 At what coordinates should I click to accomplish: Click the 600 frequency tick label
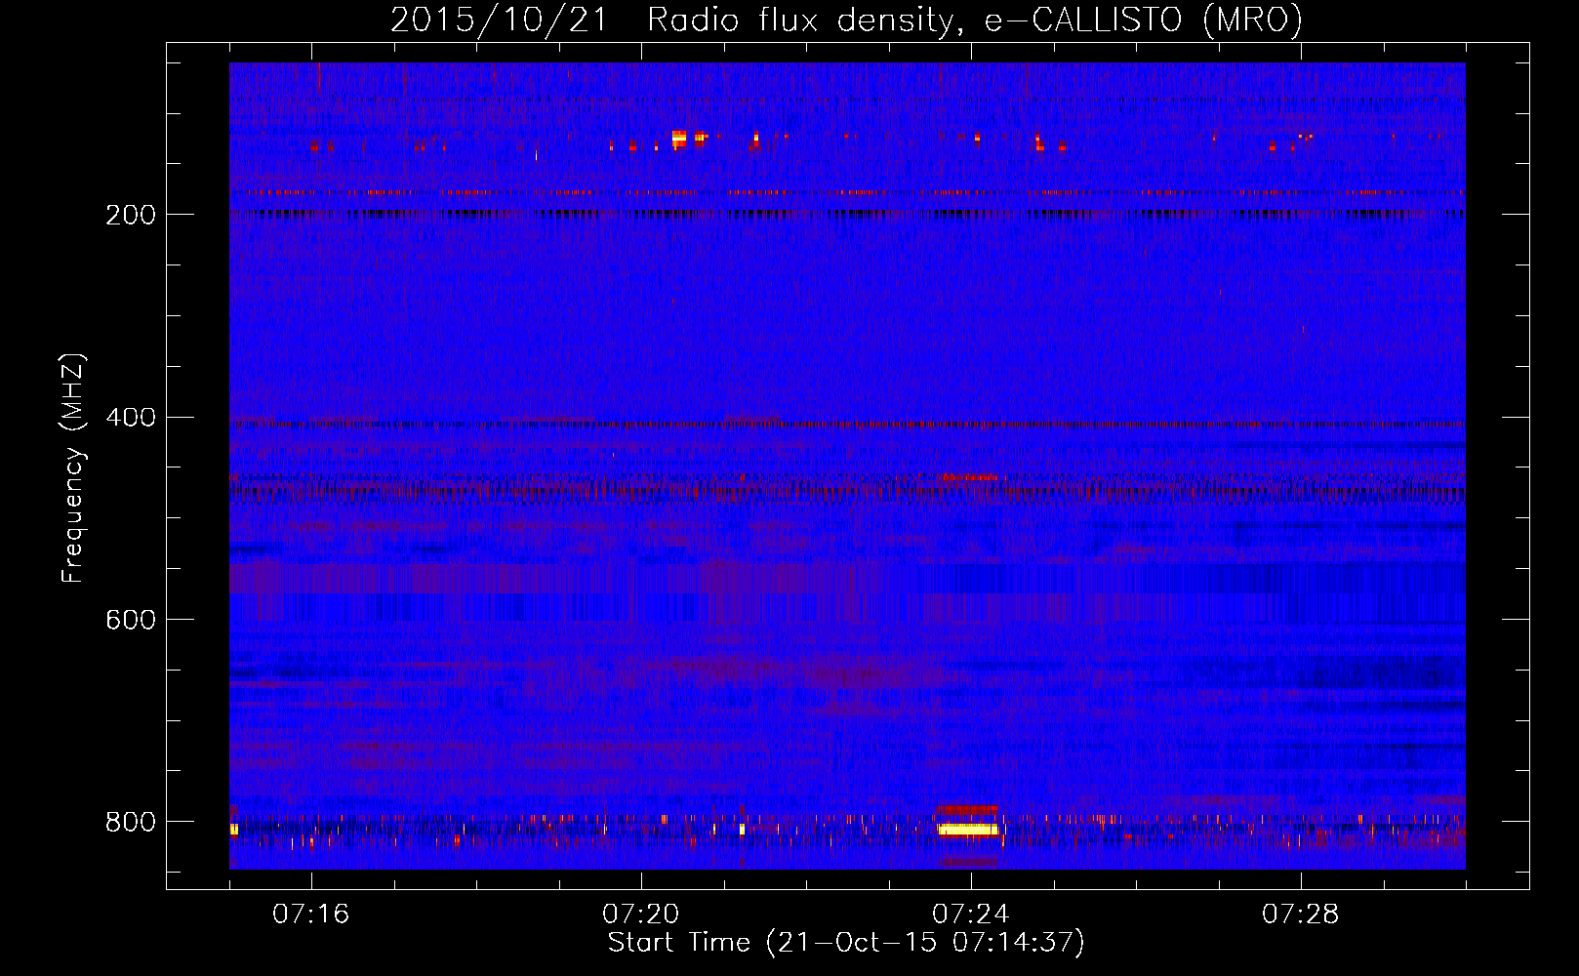pos(131,621)
